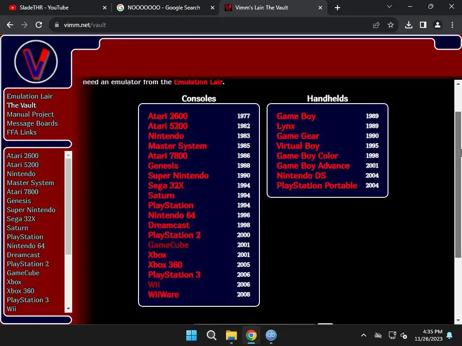Click the volume muted tray icon

(404, 335)
